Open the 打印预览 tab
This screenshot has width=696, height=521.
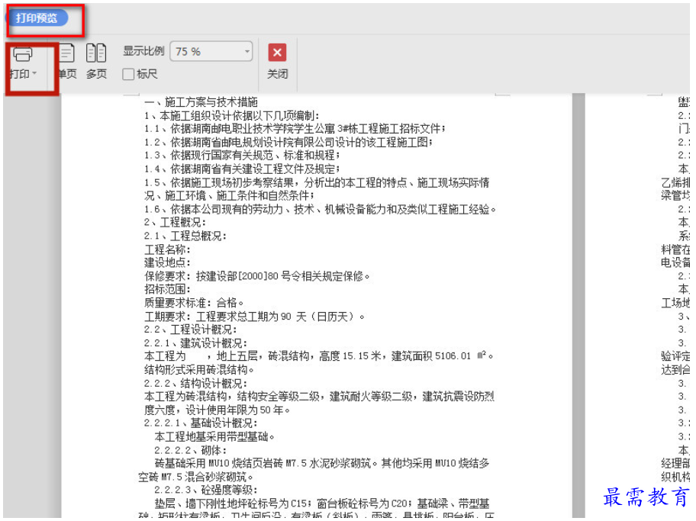click(x=37, y=18)
